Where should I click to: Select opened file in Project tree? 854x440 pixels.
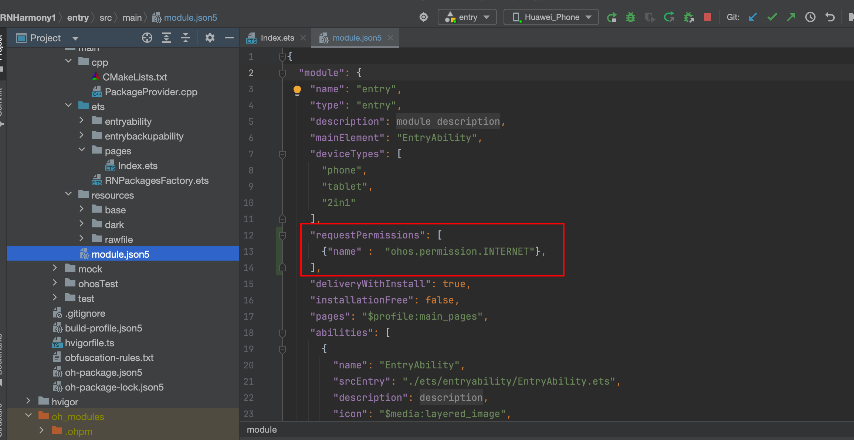tap(147, 38)
